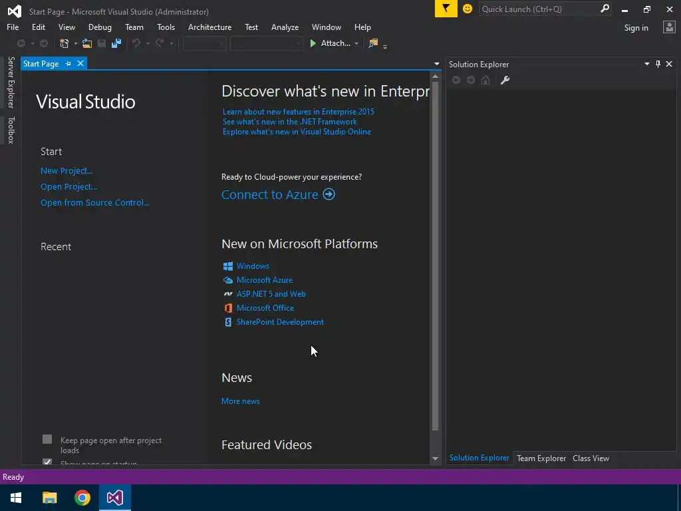The width and height of the screenshot is (681, 511).
Task: Open the Toolbox side tab
Action: pos(11,130)
